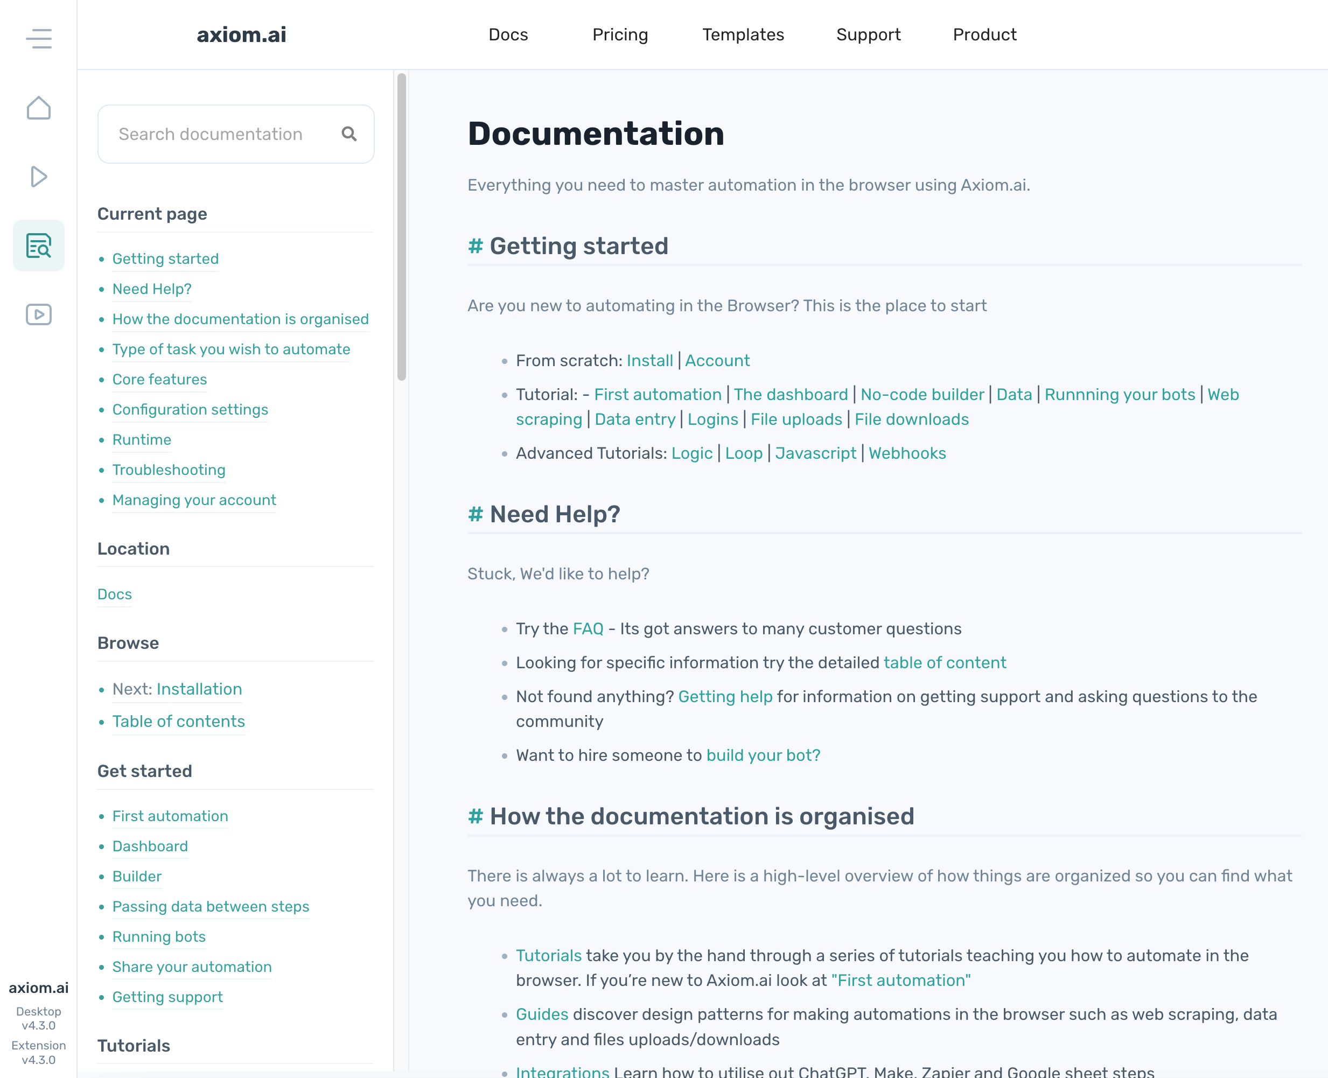This screenshot has width=1328, height=1078.
Task: Open the video tutorials icon in sidebar
Action: coord(39,315)
